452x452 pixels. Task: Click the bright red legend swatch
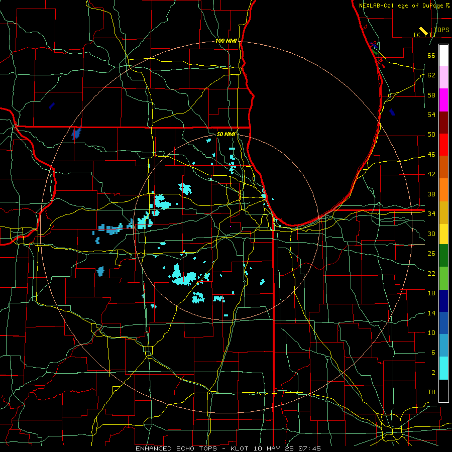(x=443, y=145)
